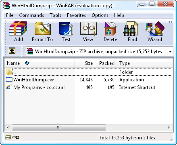The image size is (177, 145).
Task: Sort the list by the Type column header
Action: [x=145, y=63]
